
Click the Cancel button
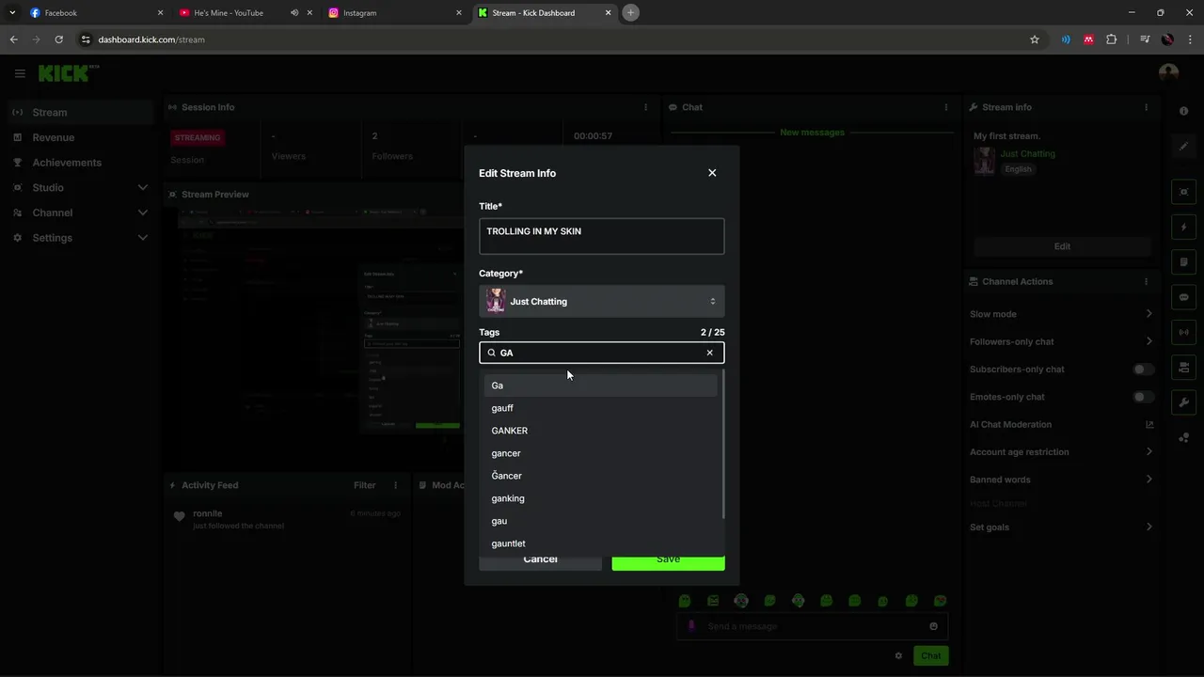[540, 561]
